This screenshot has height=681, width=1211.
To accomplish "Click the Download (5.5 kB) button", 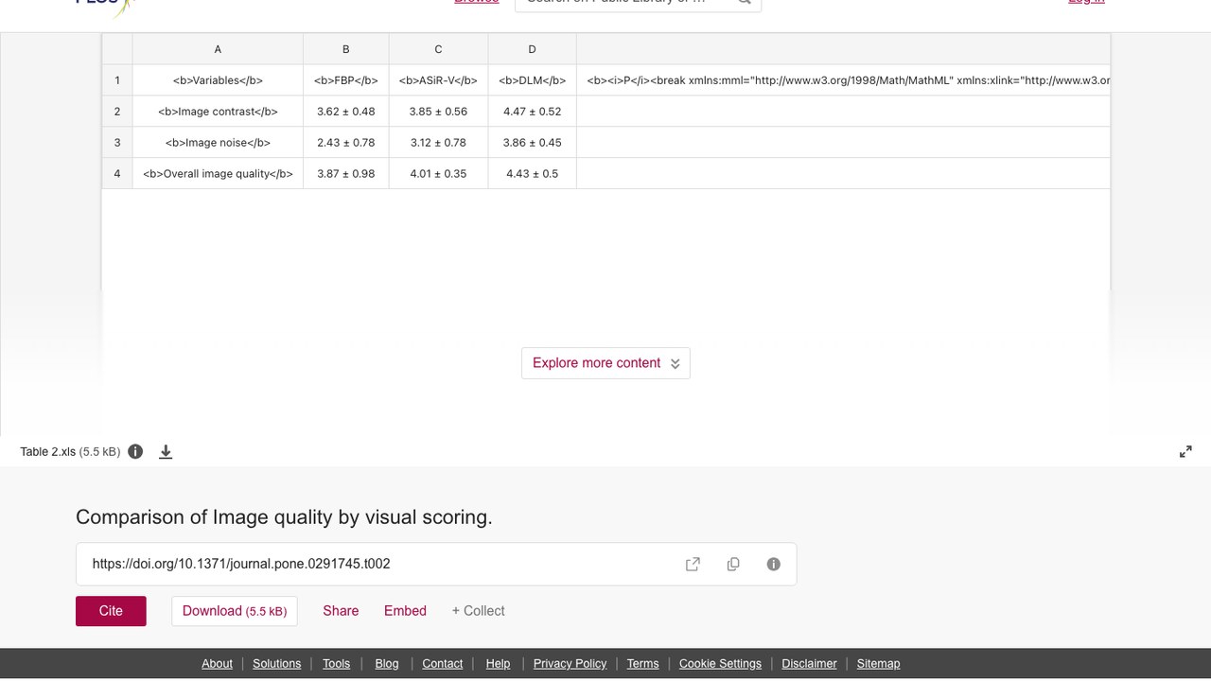I will coord(235,611).
